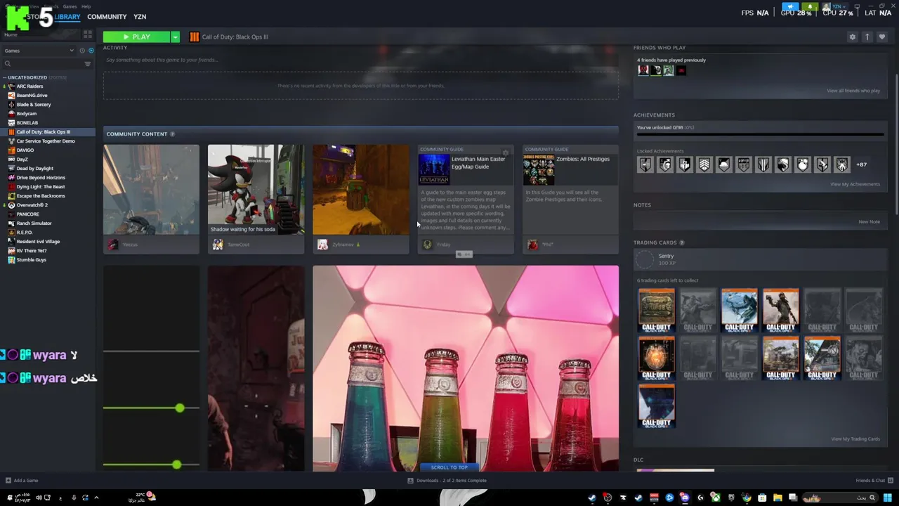Open the Friends menu

[x=51, y=6]
